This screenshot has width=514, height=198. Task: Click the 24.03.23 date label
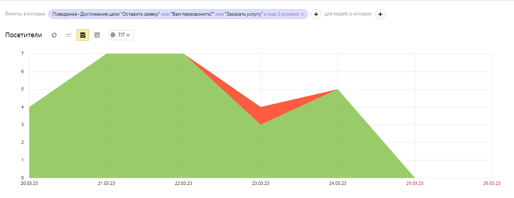coord(338,183)
